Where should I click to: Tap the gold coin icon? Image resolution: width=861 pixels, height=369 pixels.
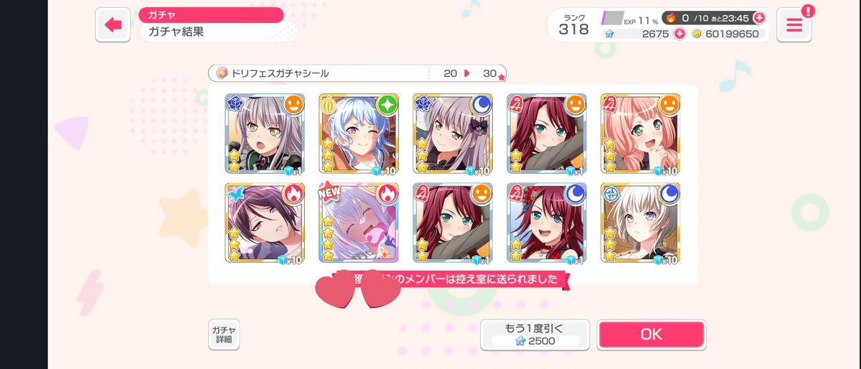(x=697, y=34)
